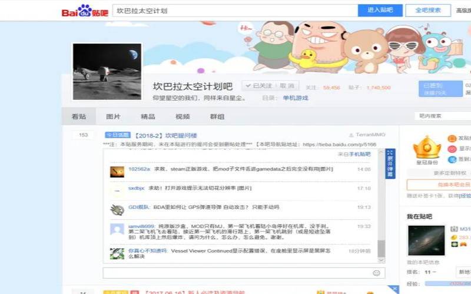Click the 展开弹幕 expand danmaku button

[390, 163]
